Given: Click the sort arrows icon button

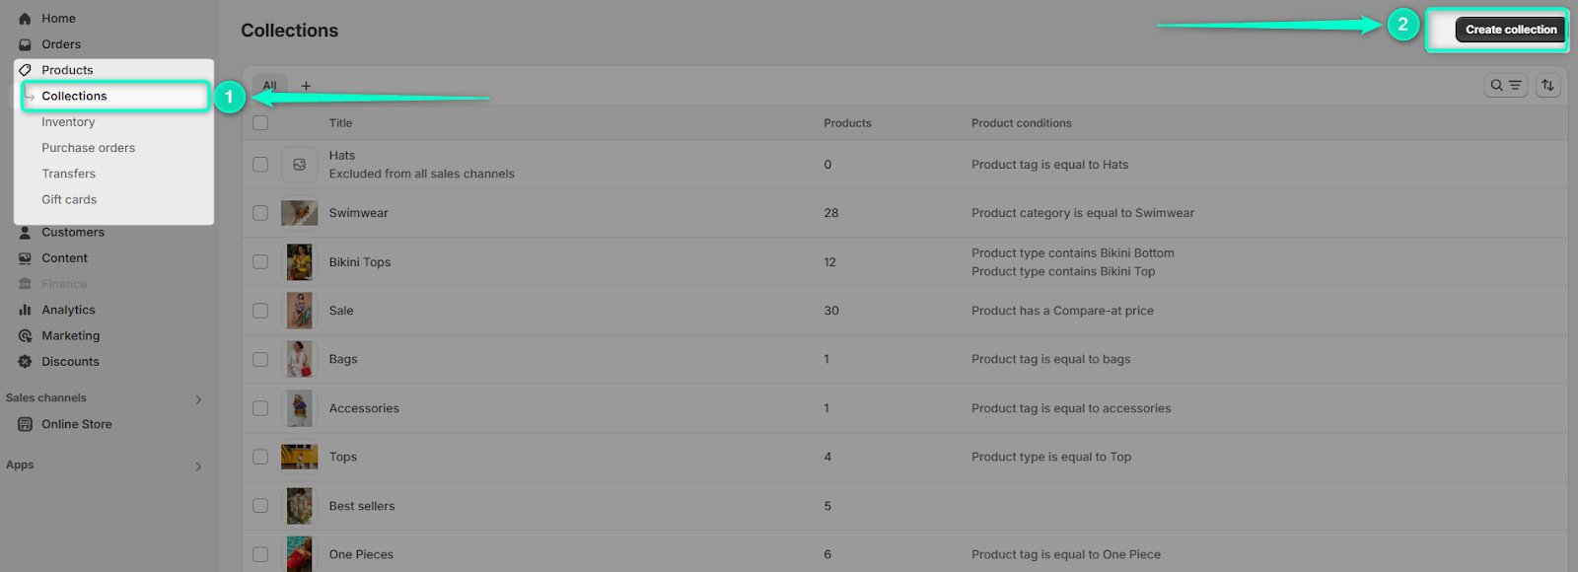Looking at the screenshot, I should pos(1547,86).
